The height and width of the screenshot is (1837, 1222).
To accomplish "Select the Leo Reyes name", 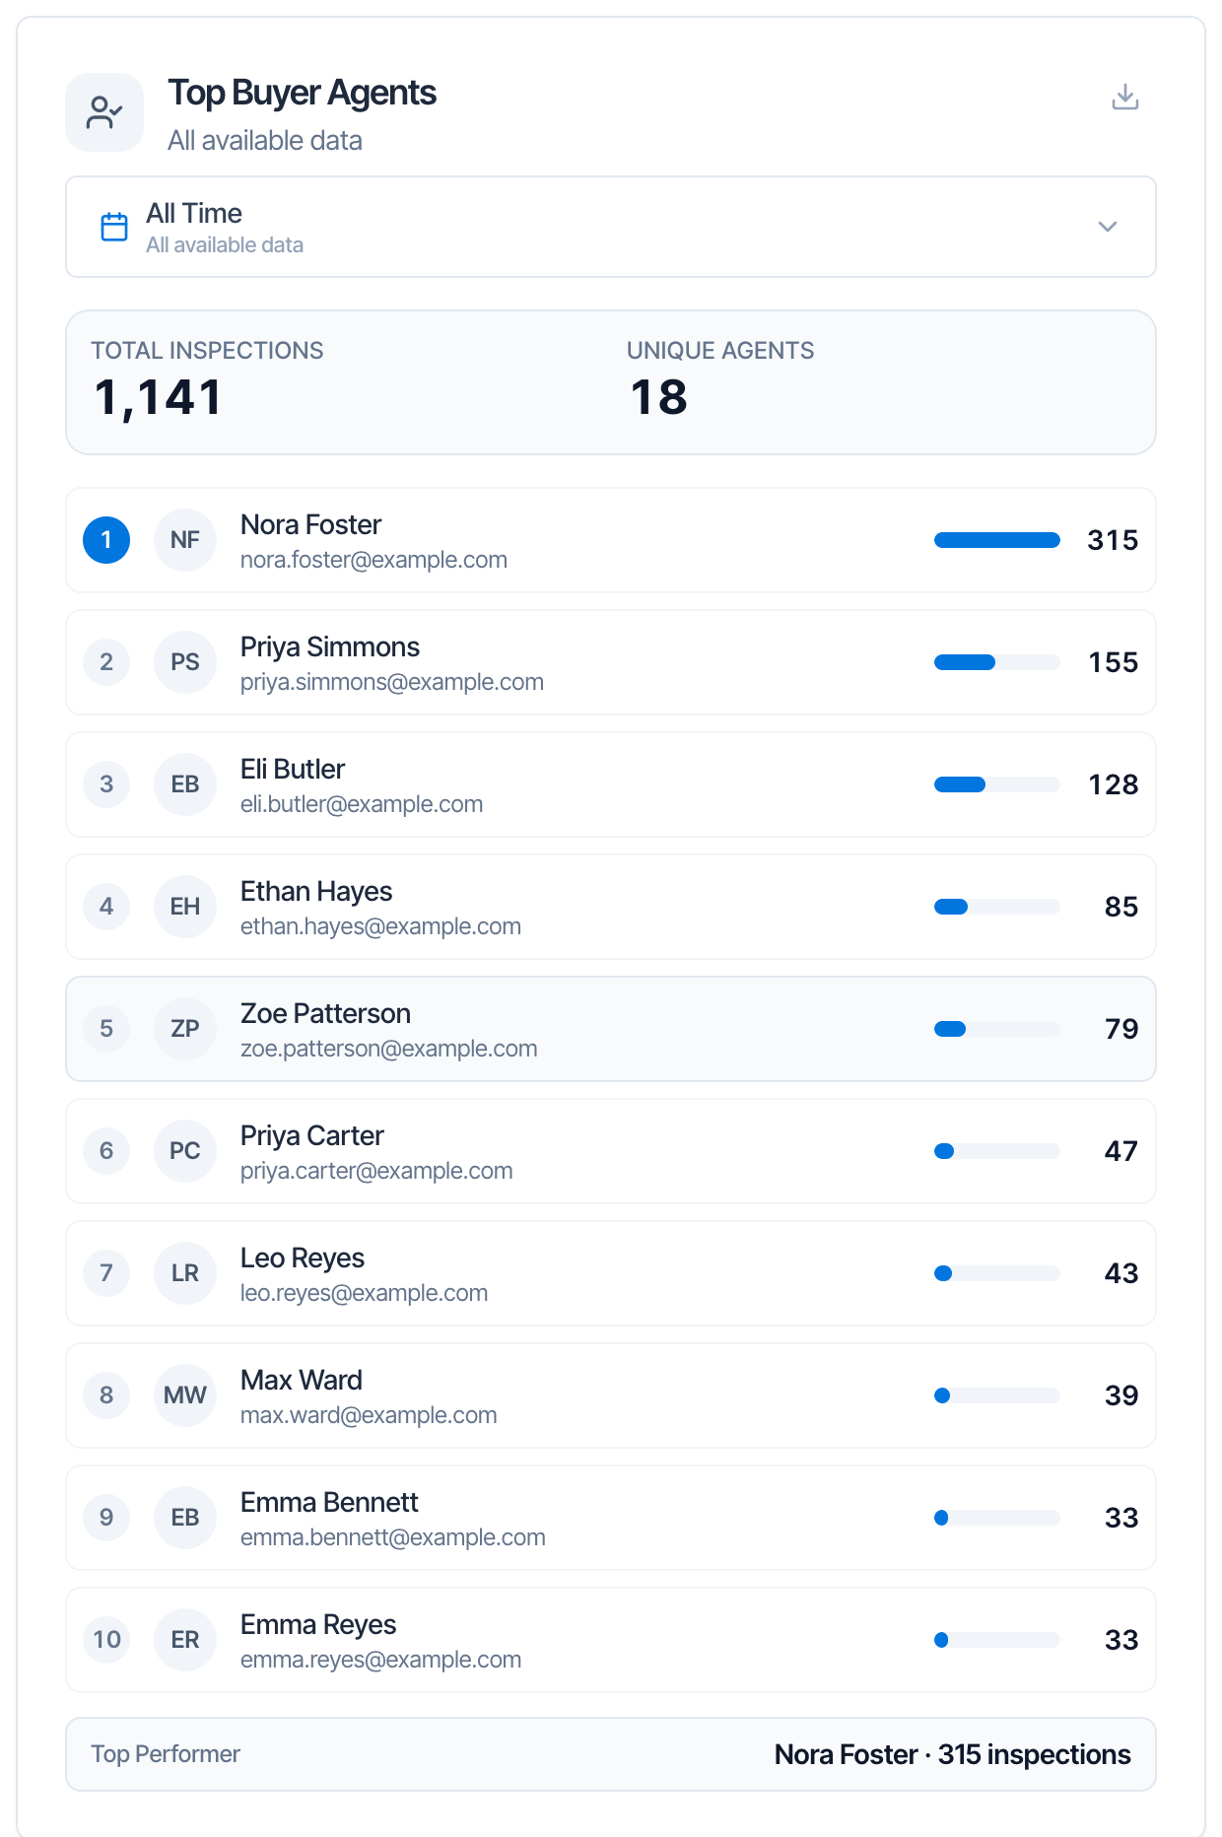I will click(303, 1259).
